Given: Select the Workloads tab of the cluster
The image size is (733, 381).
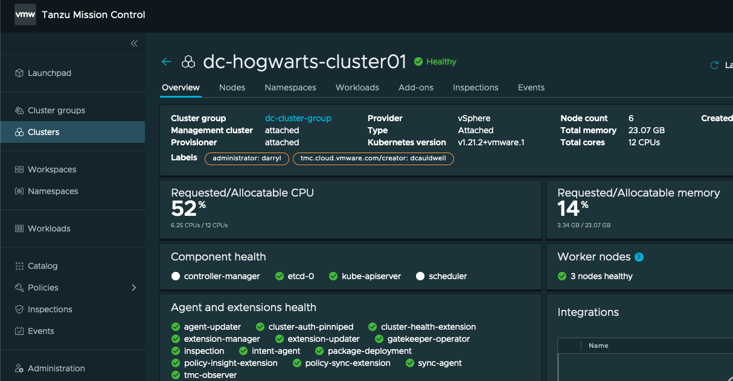Looking at the screenshot, I should (357, 87).
